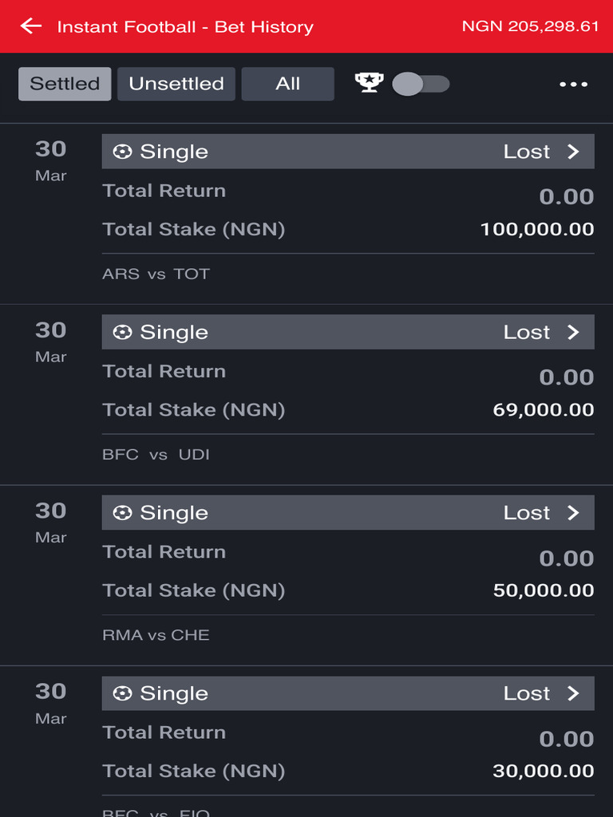Viewport: 613px width, 817px height.
Task: Open the three-dots more options menu
Action: tap(573, 85)
